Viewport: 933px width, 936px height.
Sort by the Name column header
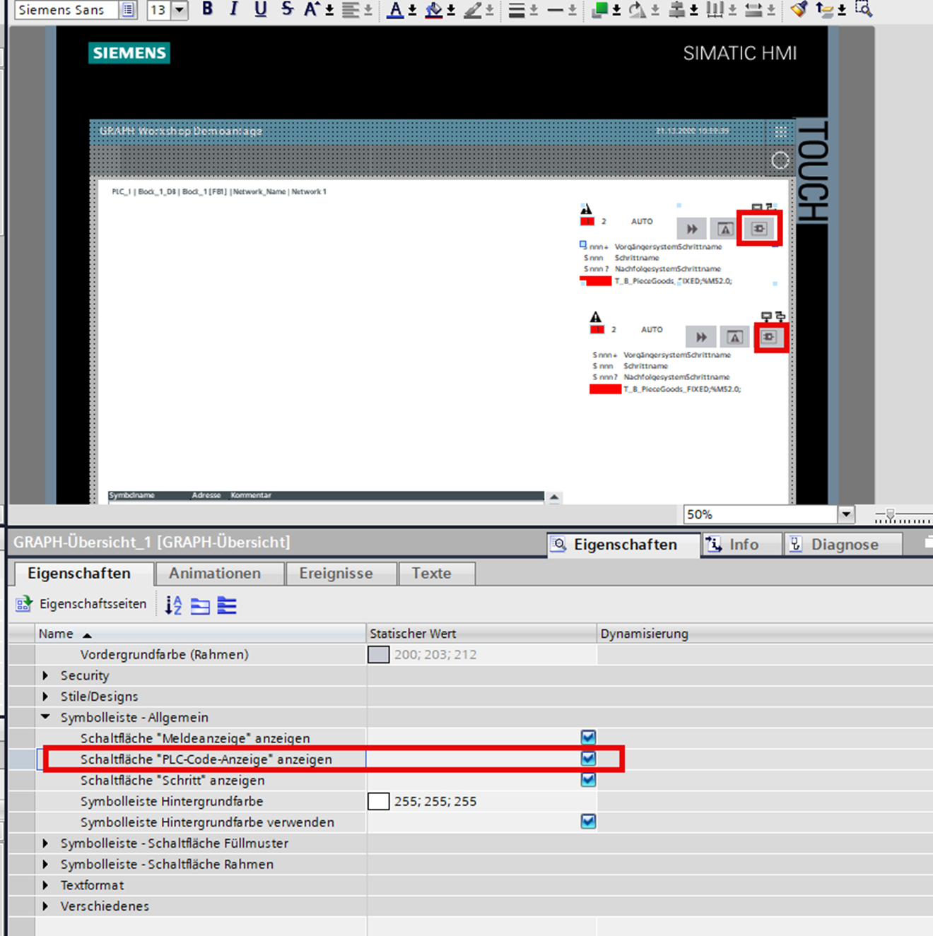tap(201, 634)
